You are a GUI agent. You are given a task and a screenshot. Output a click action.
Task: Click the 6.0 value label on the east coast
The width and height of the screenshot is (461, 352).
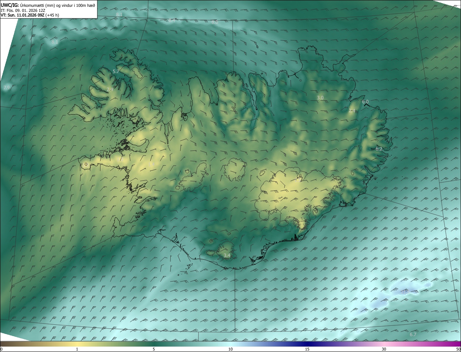[x=365, y=102]
